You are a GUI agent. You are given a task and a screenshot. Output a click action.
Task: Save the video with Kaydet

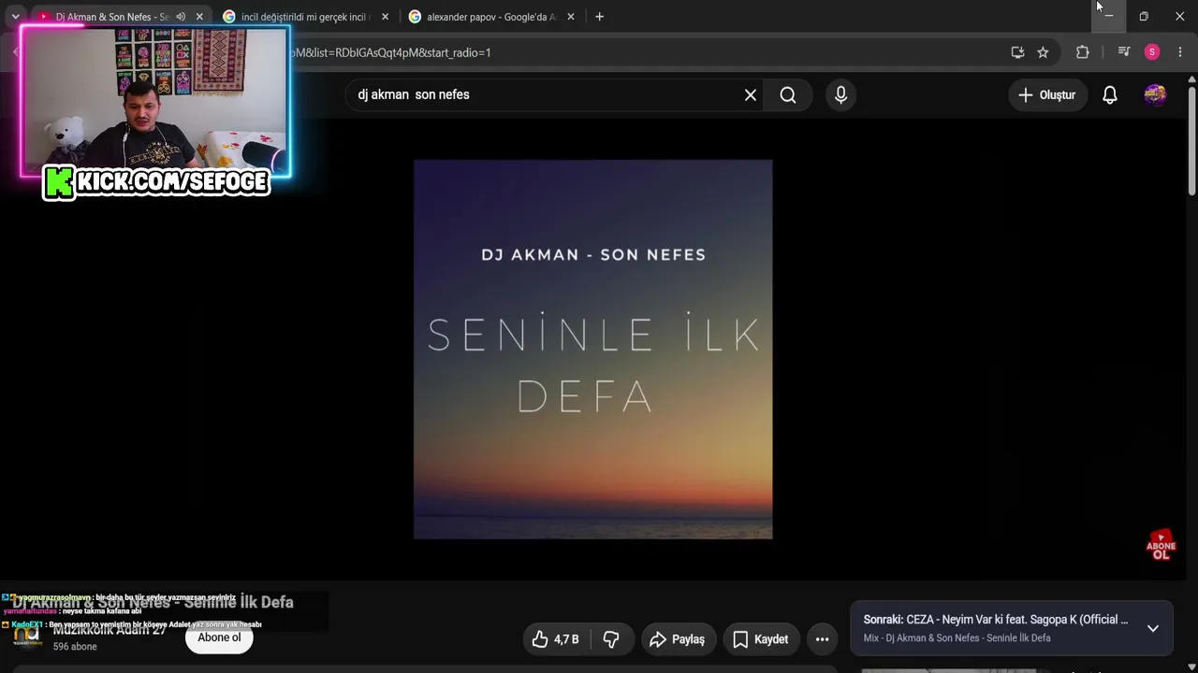coord(760,639)
